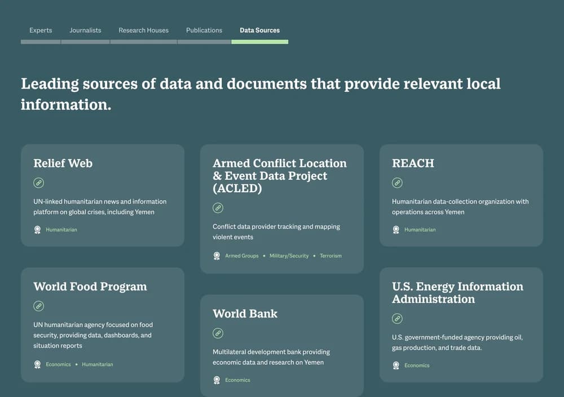Image resolution: width=564 pixels, height=397 pixels.
Task: Click the Military/Security tag on ACLED
Action: (x=289, y=256)
